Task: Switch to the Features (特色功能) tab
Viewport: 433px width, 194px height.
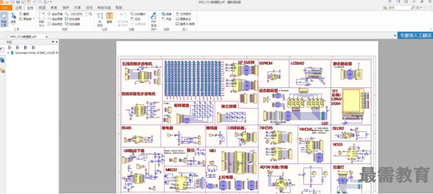Action: click(x=104, y=8)
